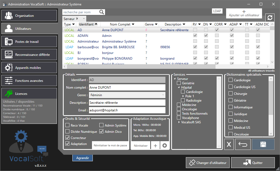Viewport: 280px width, 171px height.
Task: Expand the Vocalsoft SAS tree node
Action: tap(179, 122)
